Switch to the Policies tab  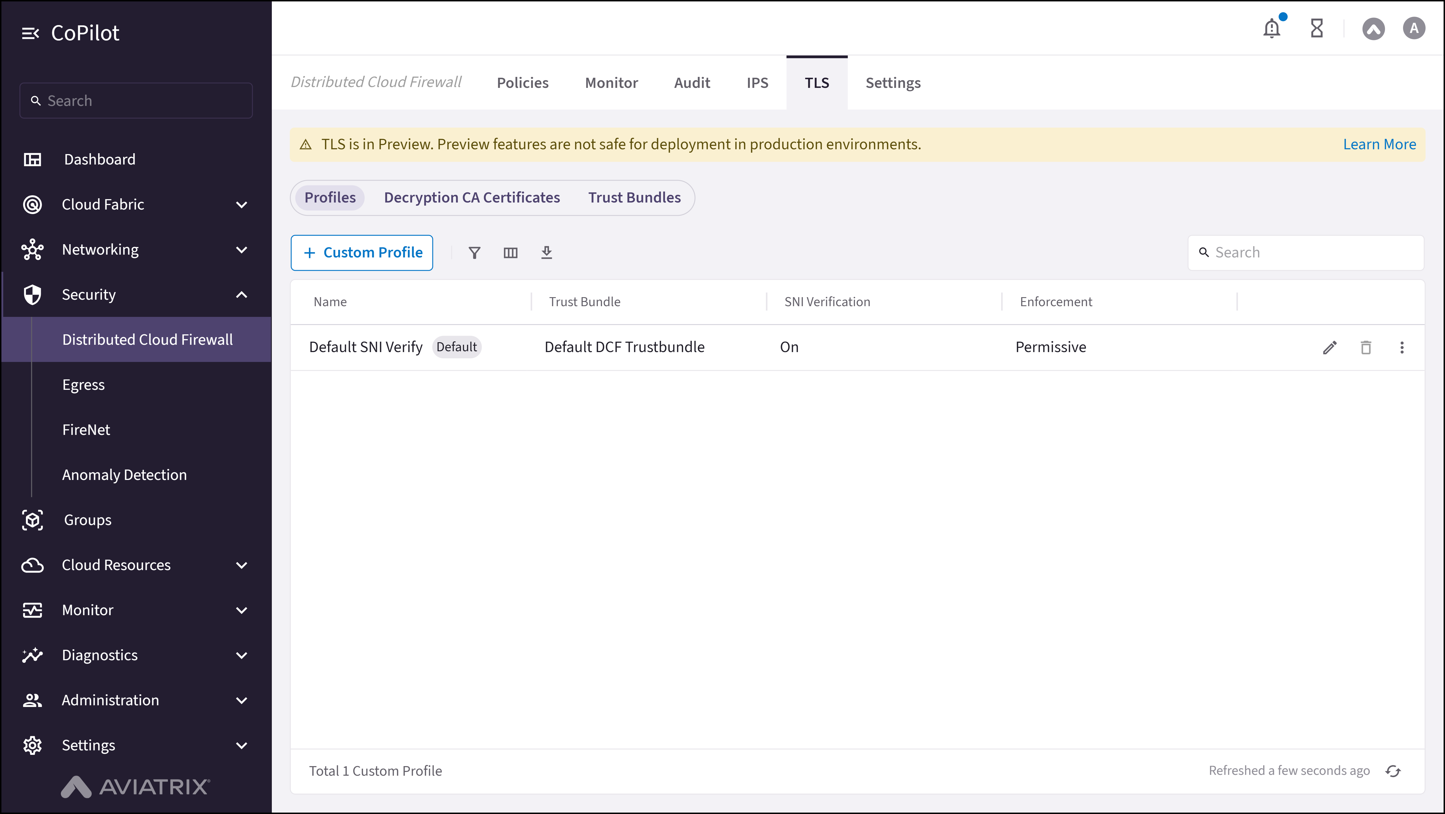tap(523, 83)
